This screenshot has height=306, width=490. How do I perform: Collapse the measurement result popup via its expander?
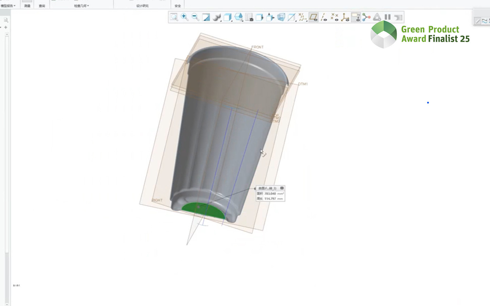282,188
